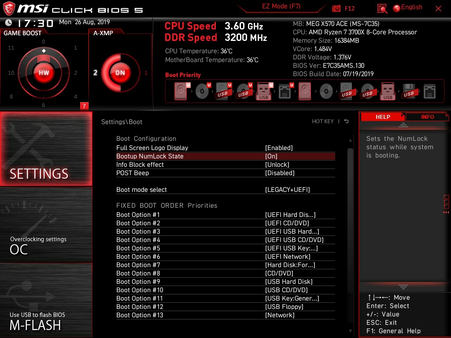
Task: Click the HOT KEY button
Action: tap(323, 121)
